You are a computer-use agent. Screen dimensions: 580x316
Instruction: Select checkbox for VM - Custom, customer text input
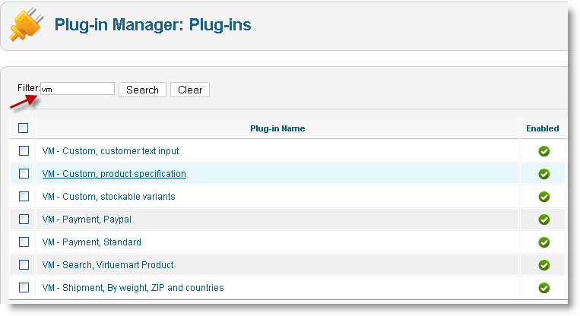(24, 151)
